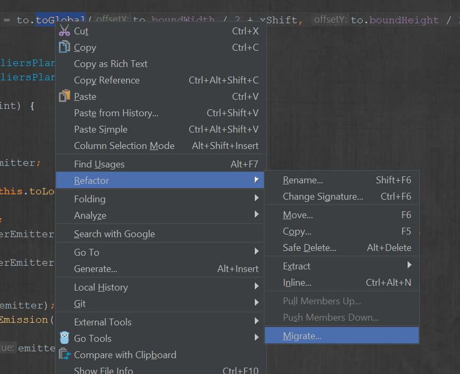The height and width of the screenshot is (374, 460).
Task: Expand the Folding submenu arrow
Action: 256,199
